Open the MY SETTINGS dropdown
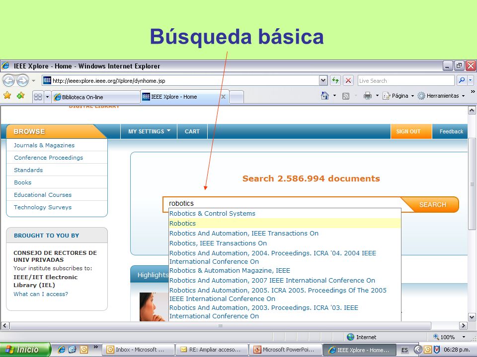 pos(149,131)
